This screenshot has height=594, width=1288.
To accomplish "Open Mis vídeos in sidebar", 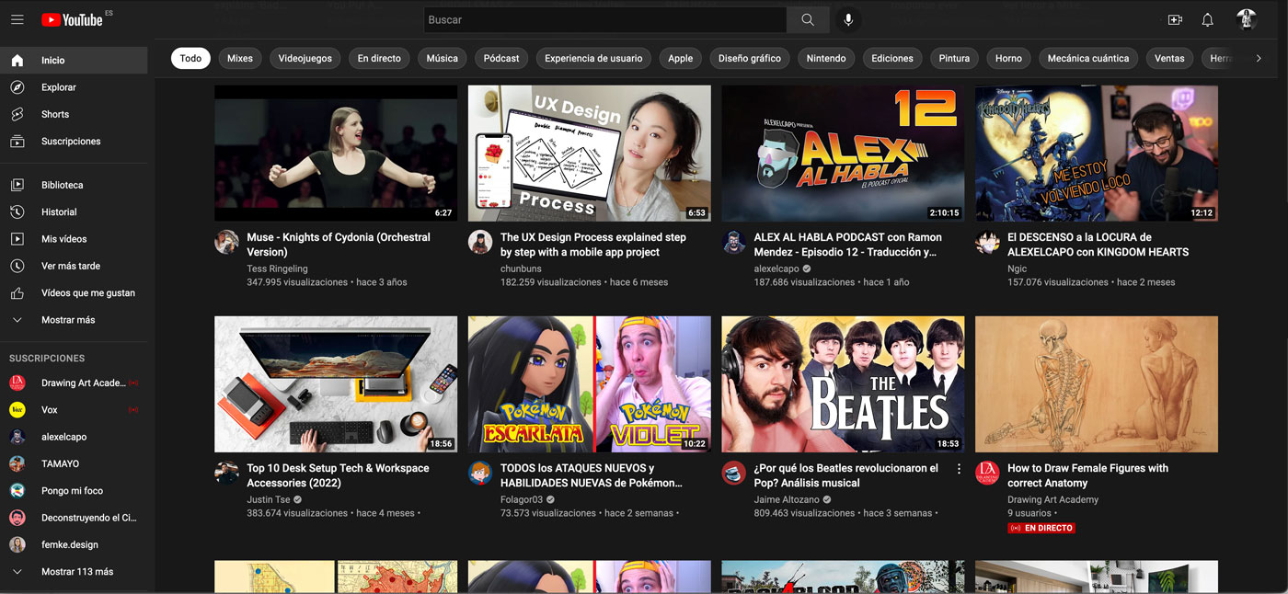I will [x=74, y=238].
